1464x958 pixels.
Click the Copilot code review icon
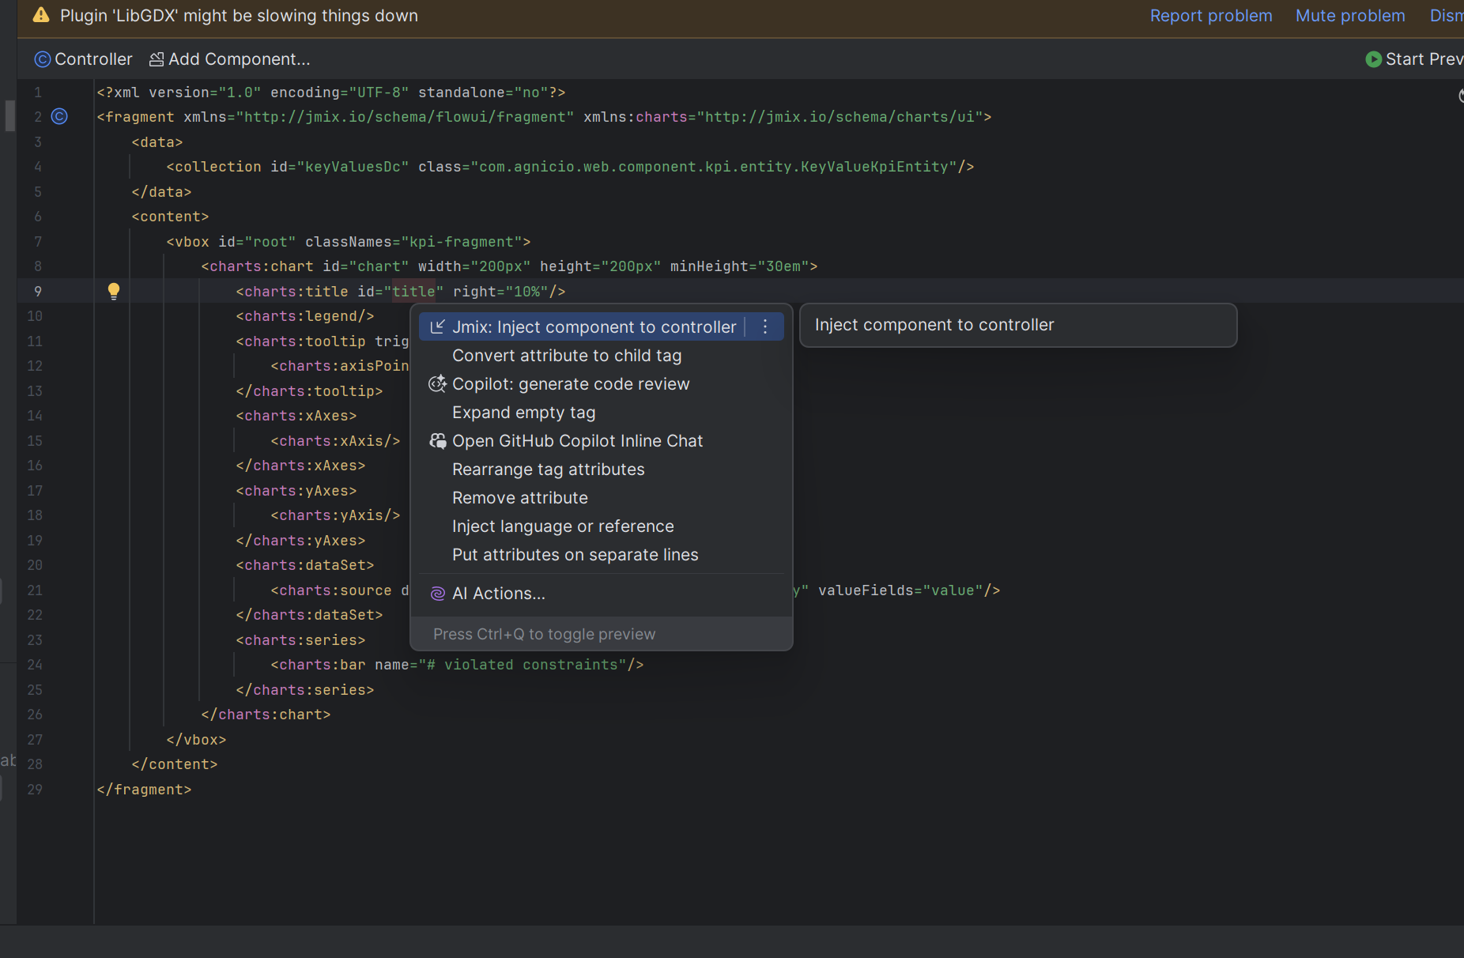click(437, 384)
